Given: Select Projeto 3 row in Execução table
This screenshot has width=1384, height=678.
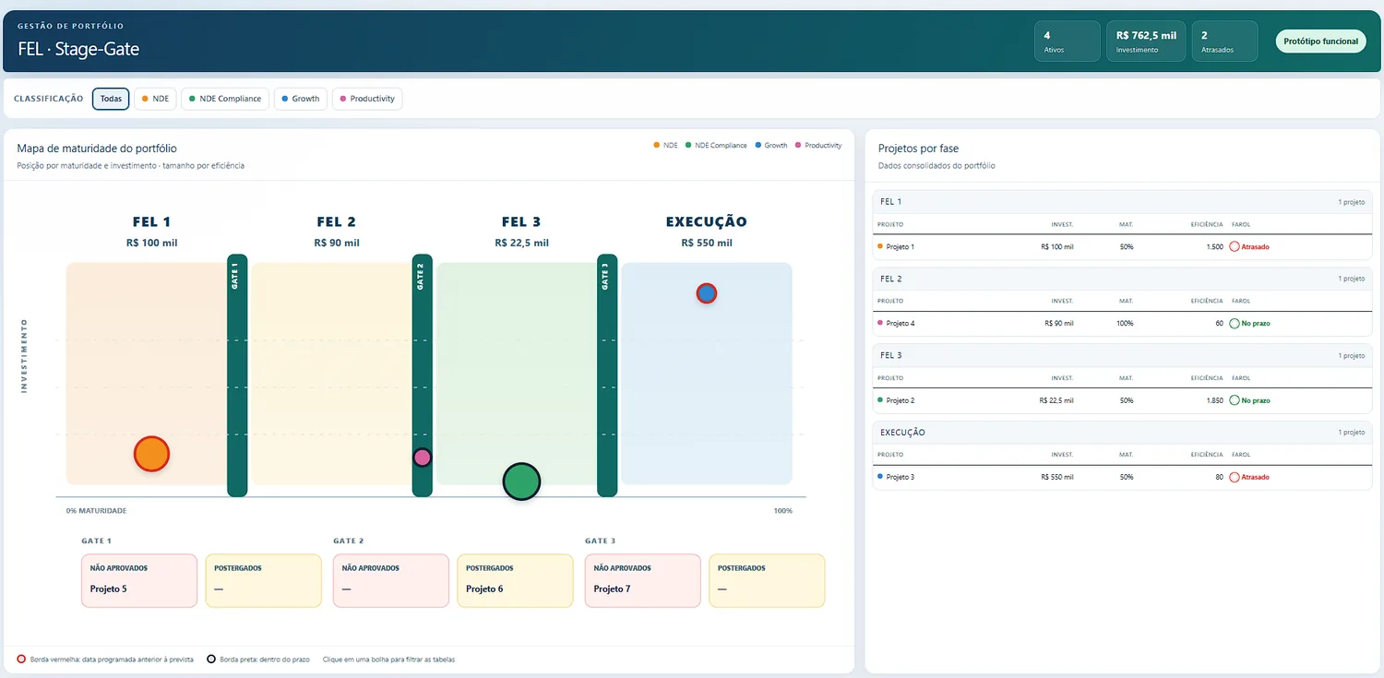Looking at the screenshot, I should click(x=1122, y=477).
